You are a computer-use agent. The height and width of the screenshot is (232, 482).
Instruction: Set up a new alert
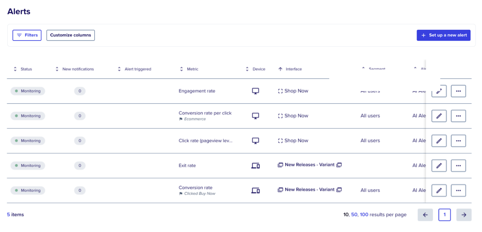tap(443, 35)
